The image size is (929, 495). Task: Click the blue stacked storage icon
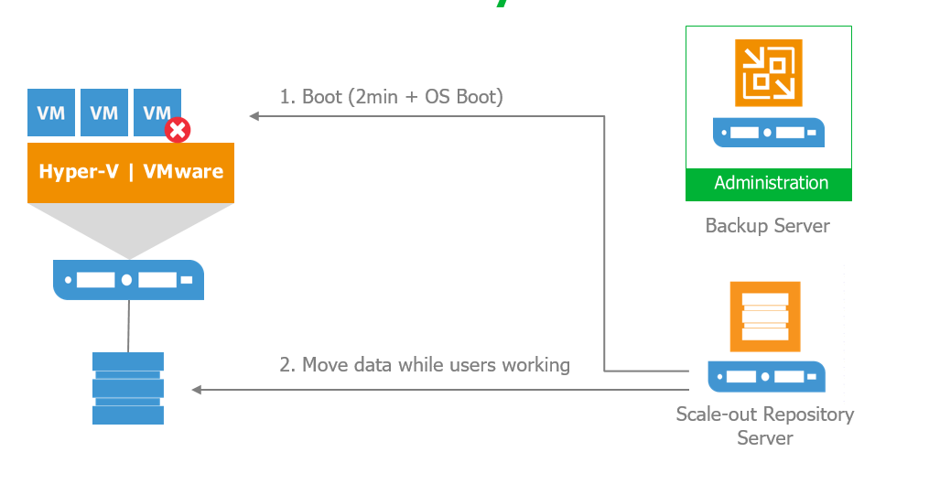(x=128, y=389)
